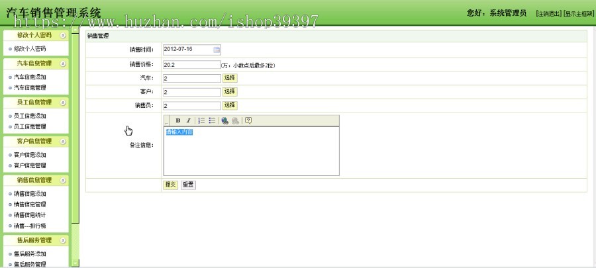The height and width of the screenshot is (268, 596).
Task: Click the 显示主框架 link
Action: (579, 14)
